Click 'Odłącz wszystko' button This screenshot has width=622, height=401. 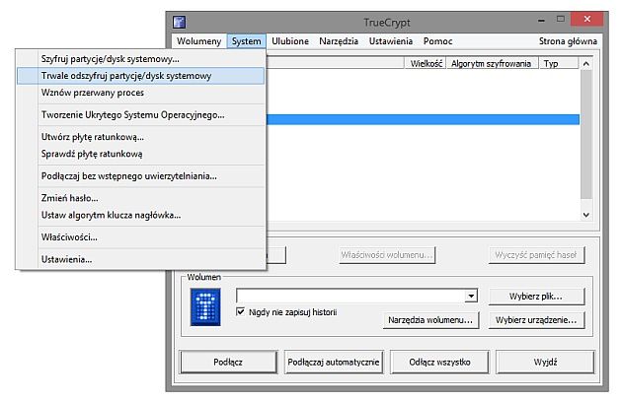point(439,362)
